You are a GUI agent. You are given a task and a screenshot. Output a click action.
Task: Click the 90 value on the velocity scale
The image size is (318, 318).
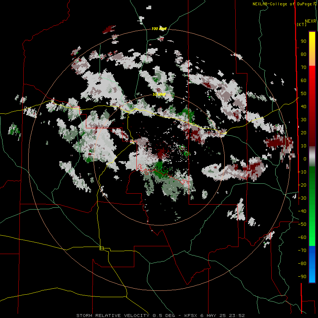[304, 41]
